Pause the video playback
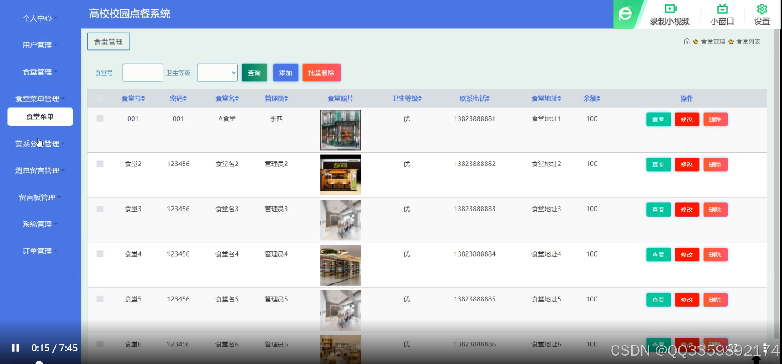 click(x=15, y=348)
